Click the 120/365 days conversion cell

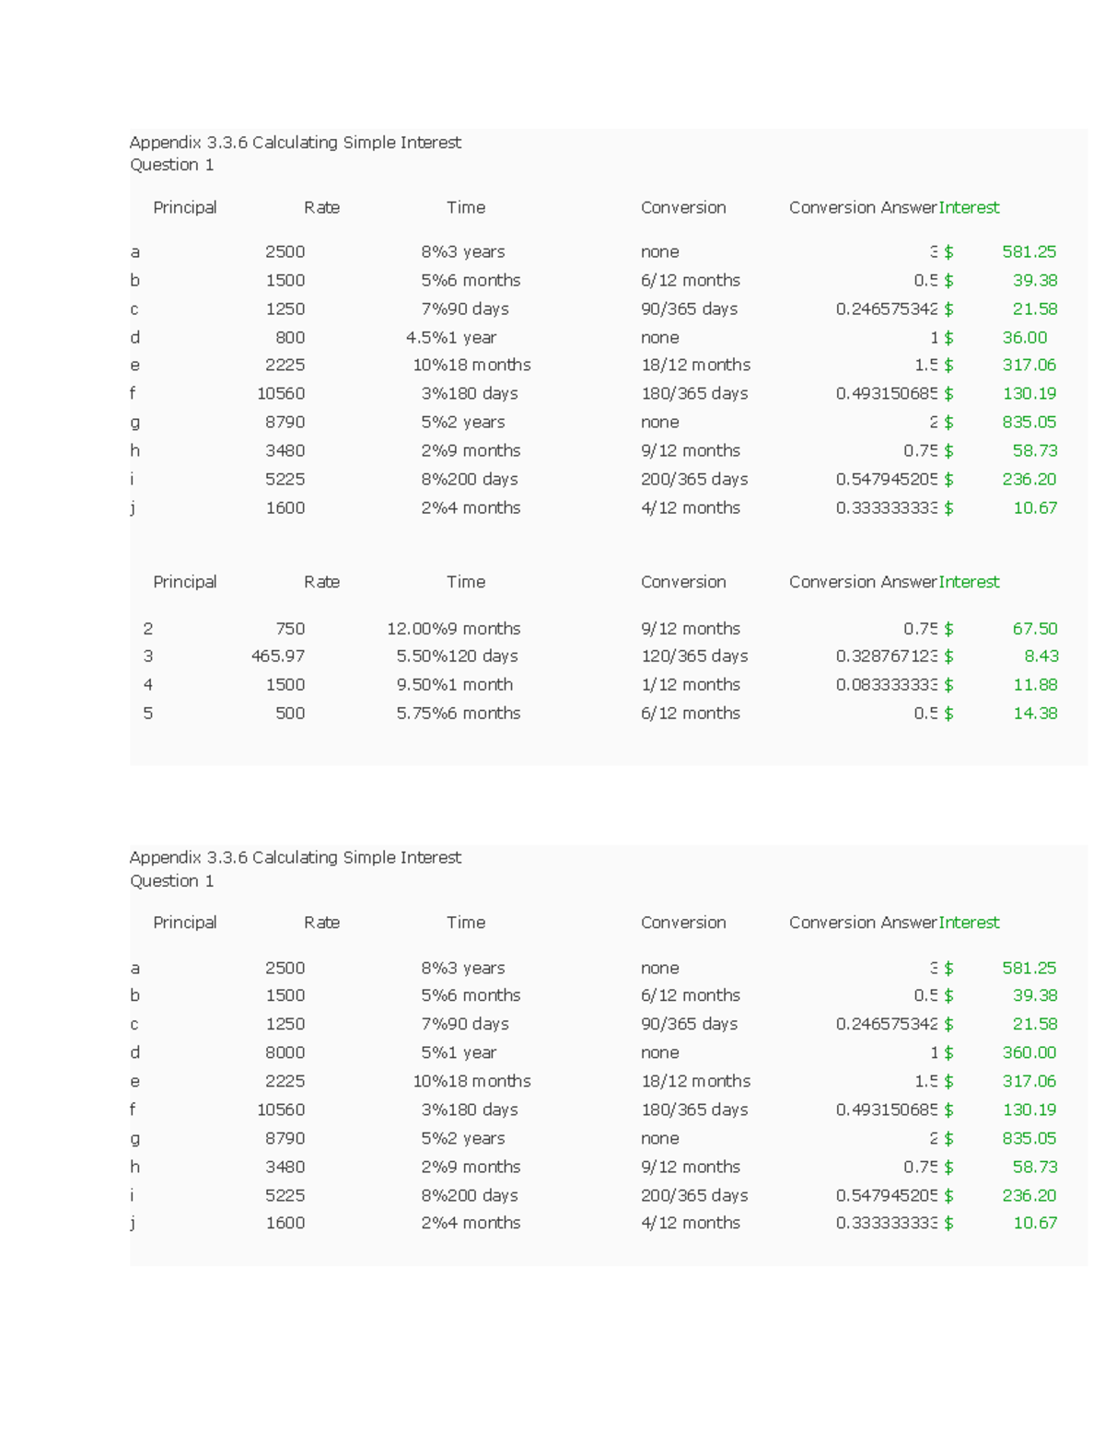point(694,657)
